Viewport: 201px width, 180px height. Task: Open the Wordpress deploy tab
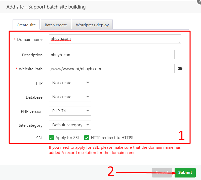[x=92, y=25]
